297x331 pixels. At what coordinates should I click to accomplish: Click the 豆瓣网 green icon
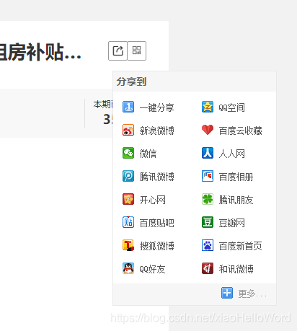point(208,222)
